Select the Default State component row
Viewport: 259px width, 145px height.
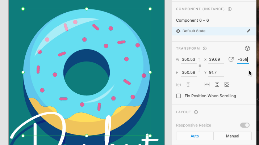(210, 31)
